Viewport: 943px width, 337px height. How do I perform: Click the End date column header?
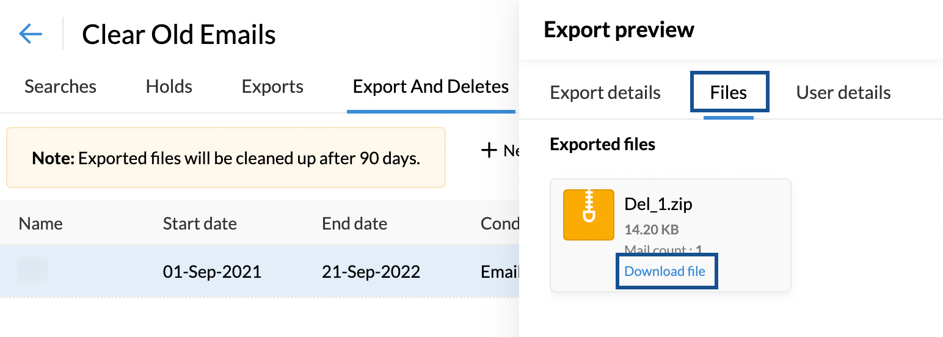click(354, 223)
